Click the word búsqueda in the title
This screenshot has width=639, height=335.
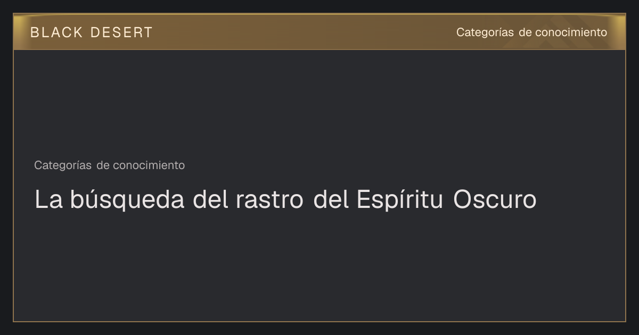(x=128, y=201)
